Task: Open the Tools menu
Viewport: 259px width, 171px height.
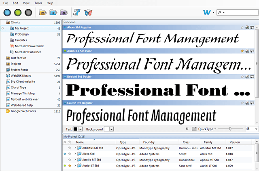Action: tap(38, 3)
